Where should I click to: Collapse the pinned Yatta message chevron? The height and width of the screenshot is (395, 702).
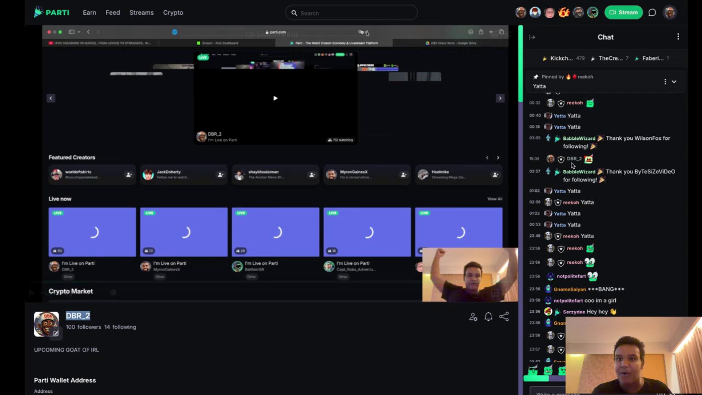(x=674, y=82)
